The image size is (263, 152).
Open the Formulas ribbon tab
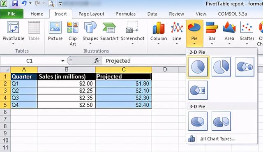tap(126, 14)
